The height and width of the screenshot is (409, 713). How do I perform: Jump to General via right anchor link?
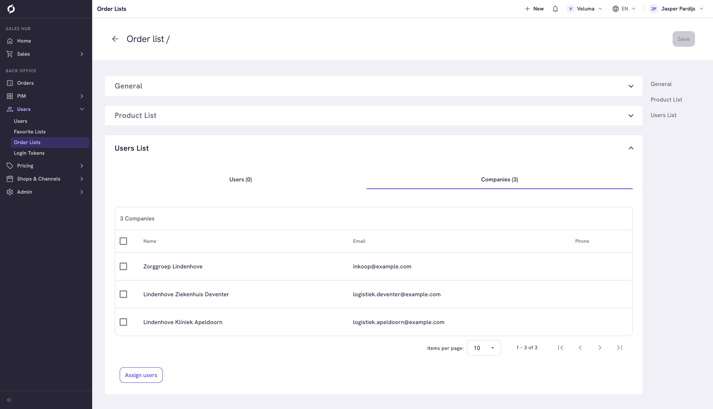click(x=661, y=84)
